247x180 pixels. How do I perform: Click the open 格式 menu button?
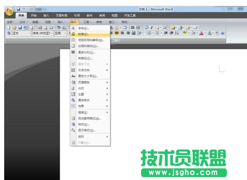point(75,22)
